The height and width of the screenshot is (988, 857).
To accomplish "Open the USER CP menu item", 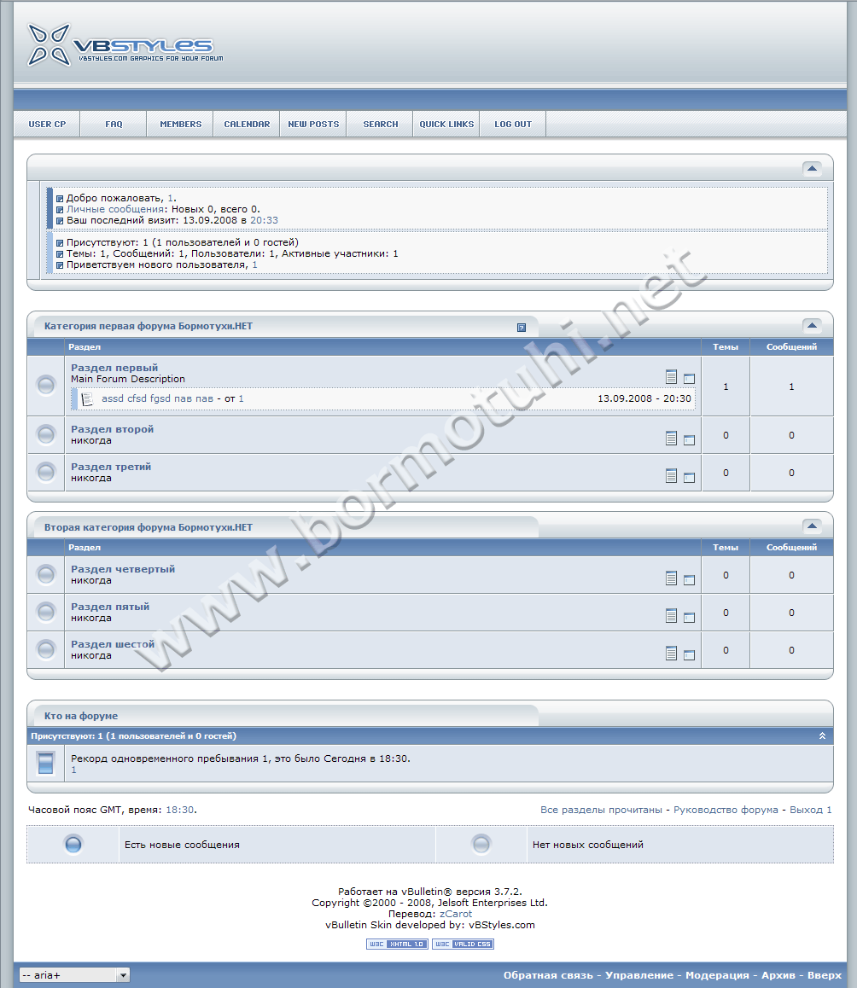I will pos(47,124).
